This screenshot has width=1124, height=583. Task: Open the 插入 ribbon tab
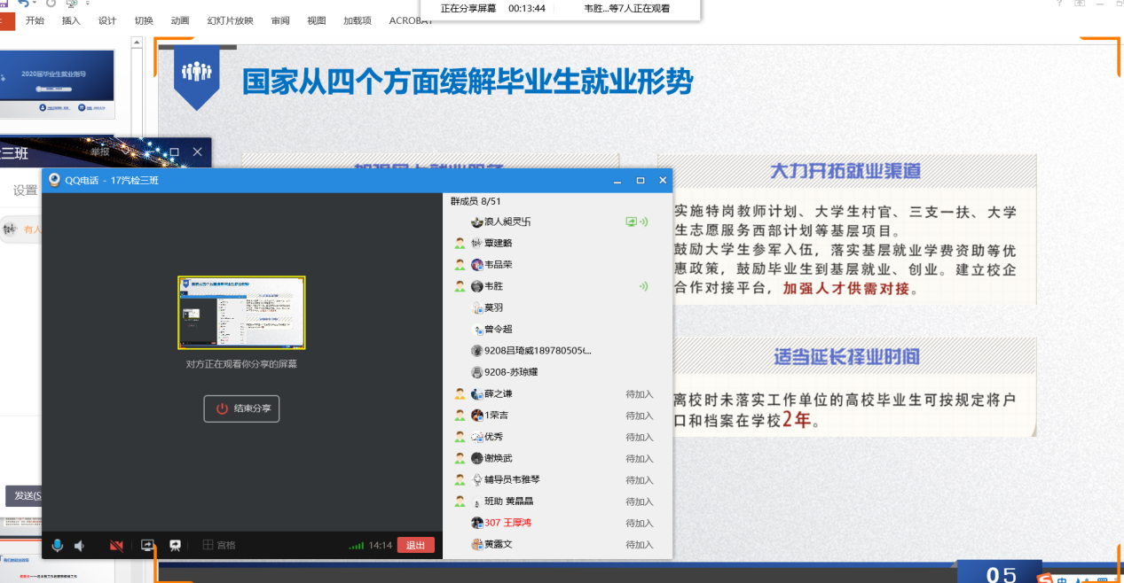point(71,20)
